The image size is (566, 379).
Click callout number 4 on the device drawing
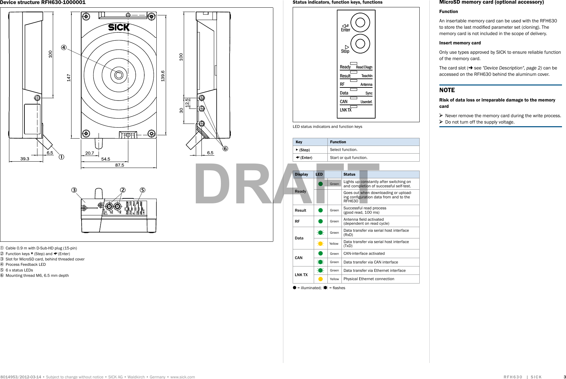63,47
